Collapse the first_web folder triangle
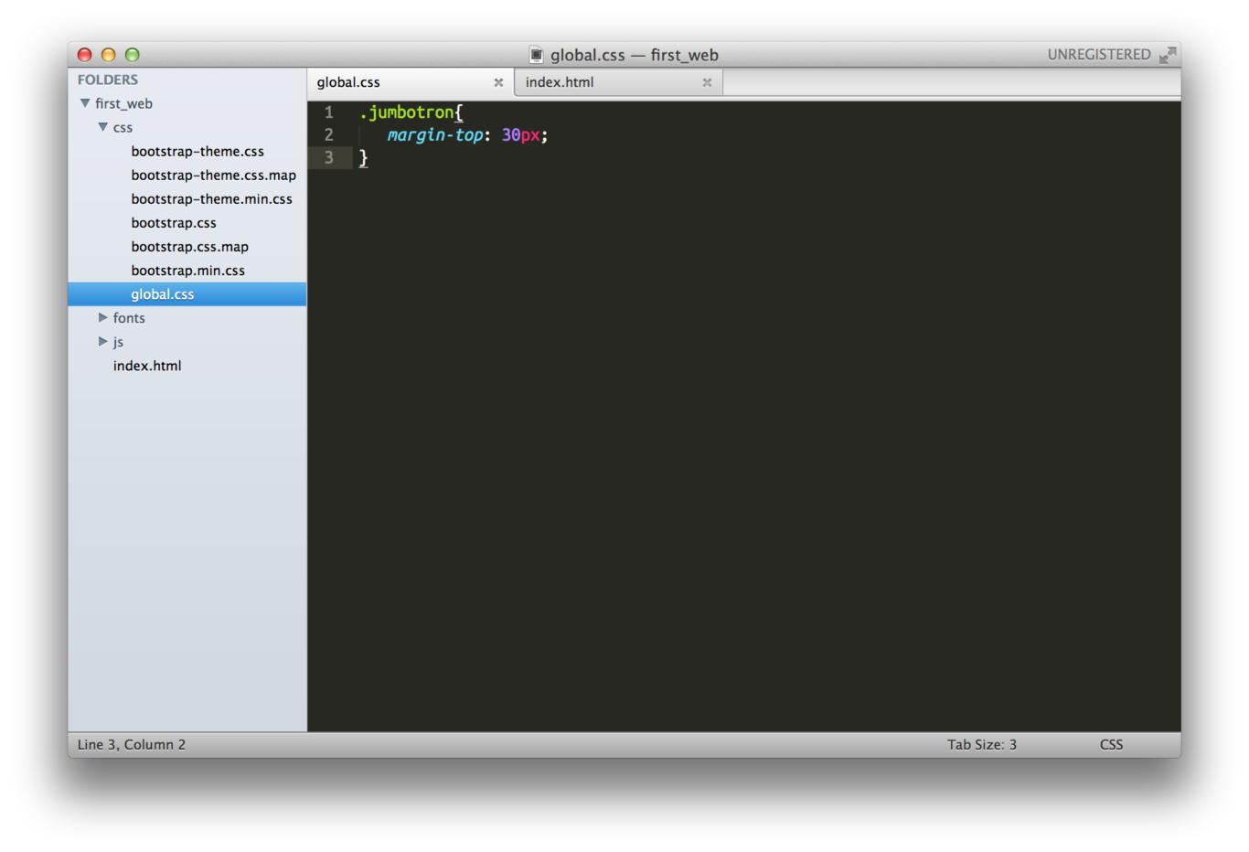 tap(85, 103)
